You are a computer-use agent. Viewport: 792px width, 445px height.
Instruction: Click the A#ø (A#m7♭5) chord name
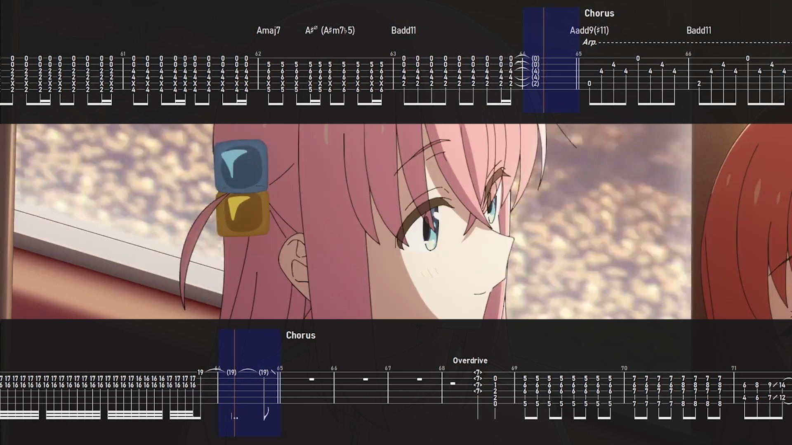pos(330,30)
